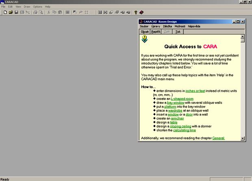Image resolution: width=252 pixels, height=181 pixels.
Task: Click the Tisk button
Action: tap(178, 32)
